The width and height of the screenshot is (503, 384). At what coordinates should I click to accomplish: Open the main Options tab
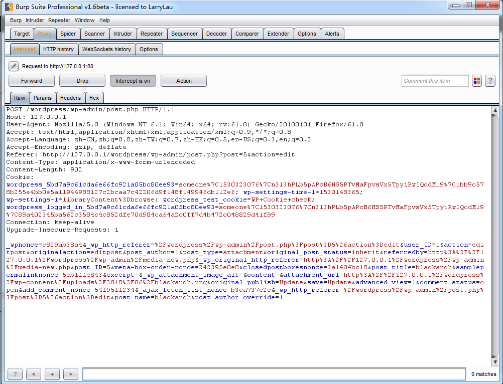[x=307, y=34]
